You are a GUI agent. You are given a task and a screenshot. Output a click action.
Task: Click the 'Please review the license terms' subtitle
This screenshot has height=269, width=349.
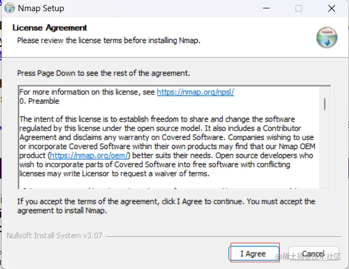point(109,41)
